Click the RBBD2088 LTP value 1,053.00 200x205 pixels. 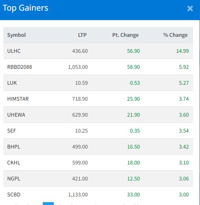click(x=78, y=67)
